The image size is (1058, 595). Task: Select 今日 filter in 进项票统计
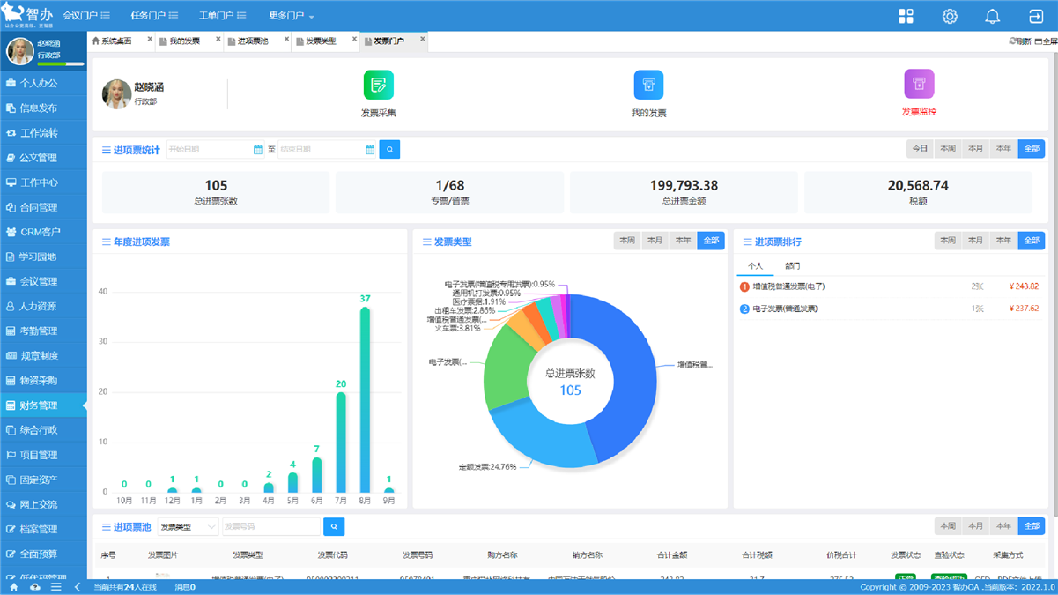coord(920,149)
